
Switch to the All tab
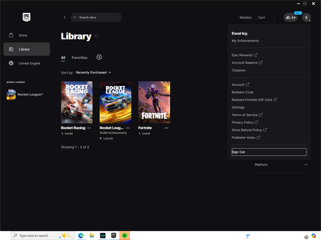pos(63,58)
